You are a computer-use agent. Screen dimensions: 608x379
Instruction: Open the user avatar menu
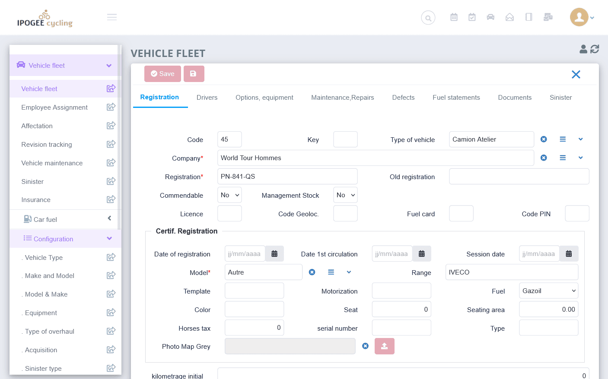(x=582, y=17)
